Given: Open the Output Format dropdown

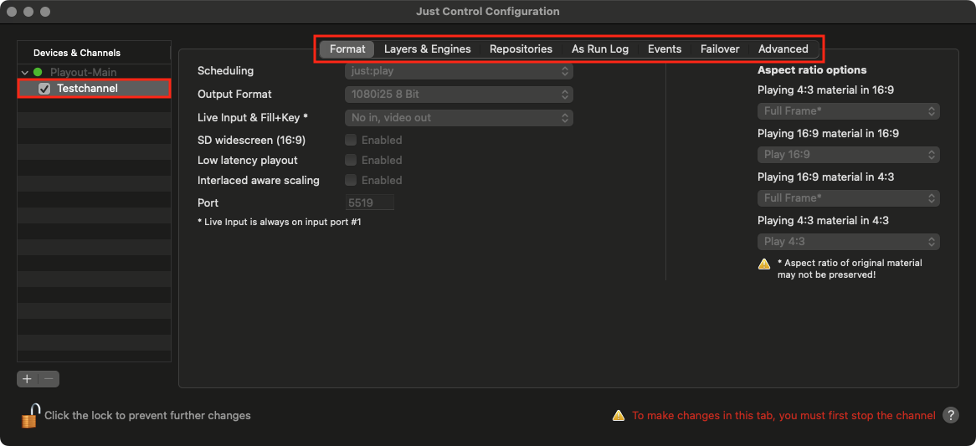Looking at the screenshot, I should click(459, 95).
